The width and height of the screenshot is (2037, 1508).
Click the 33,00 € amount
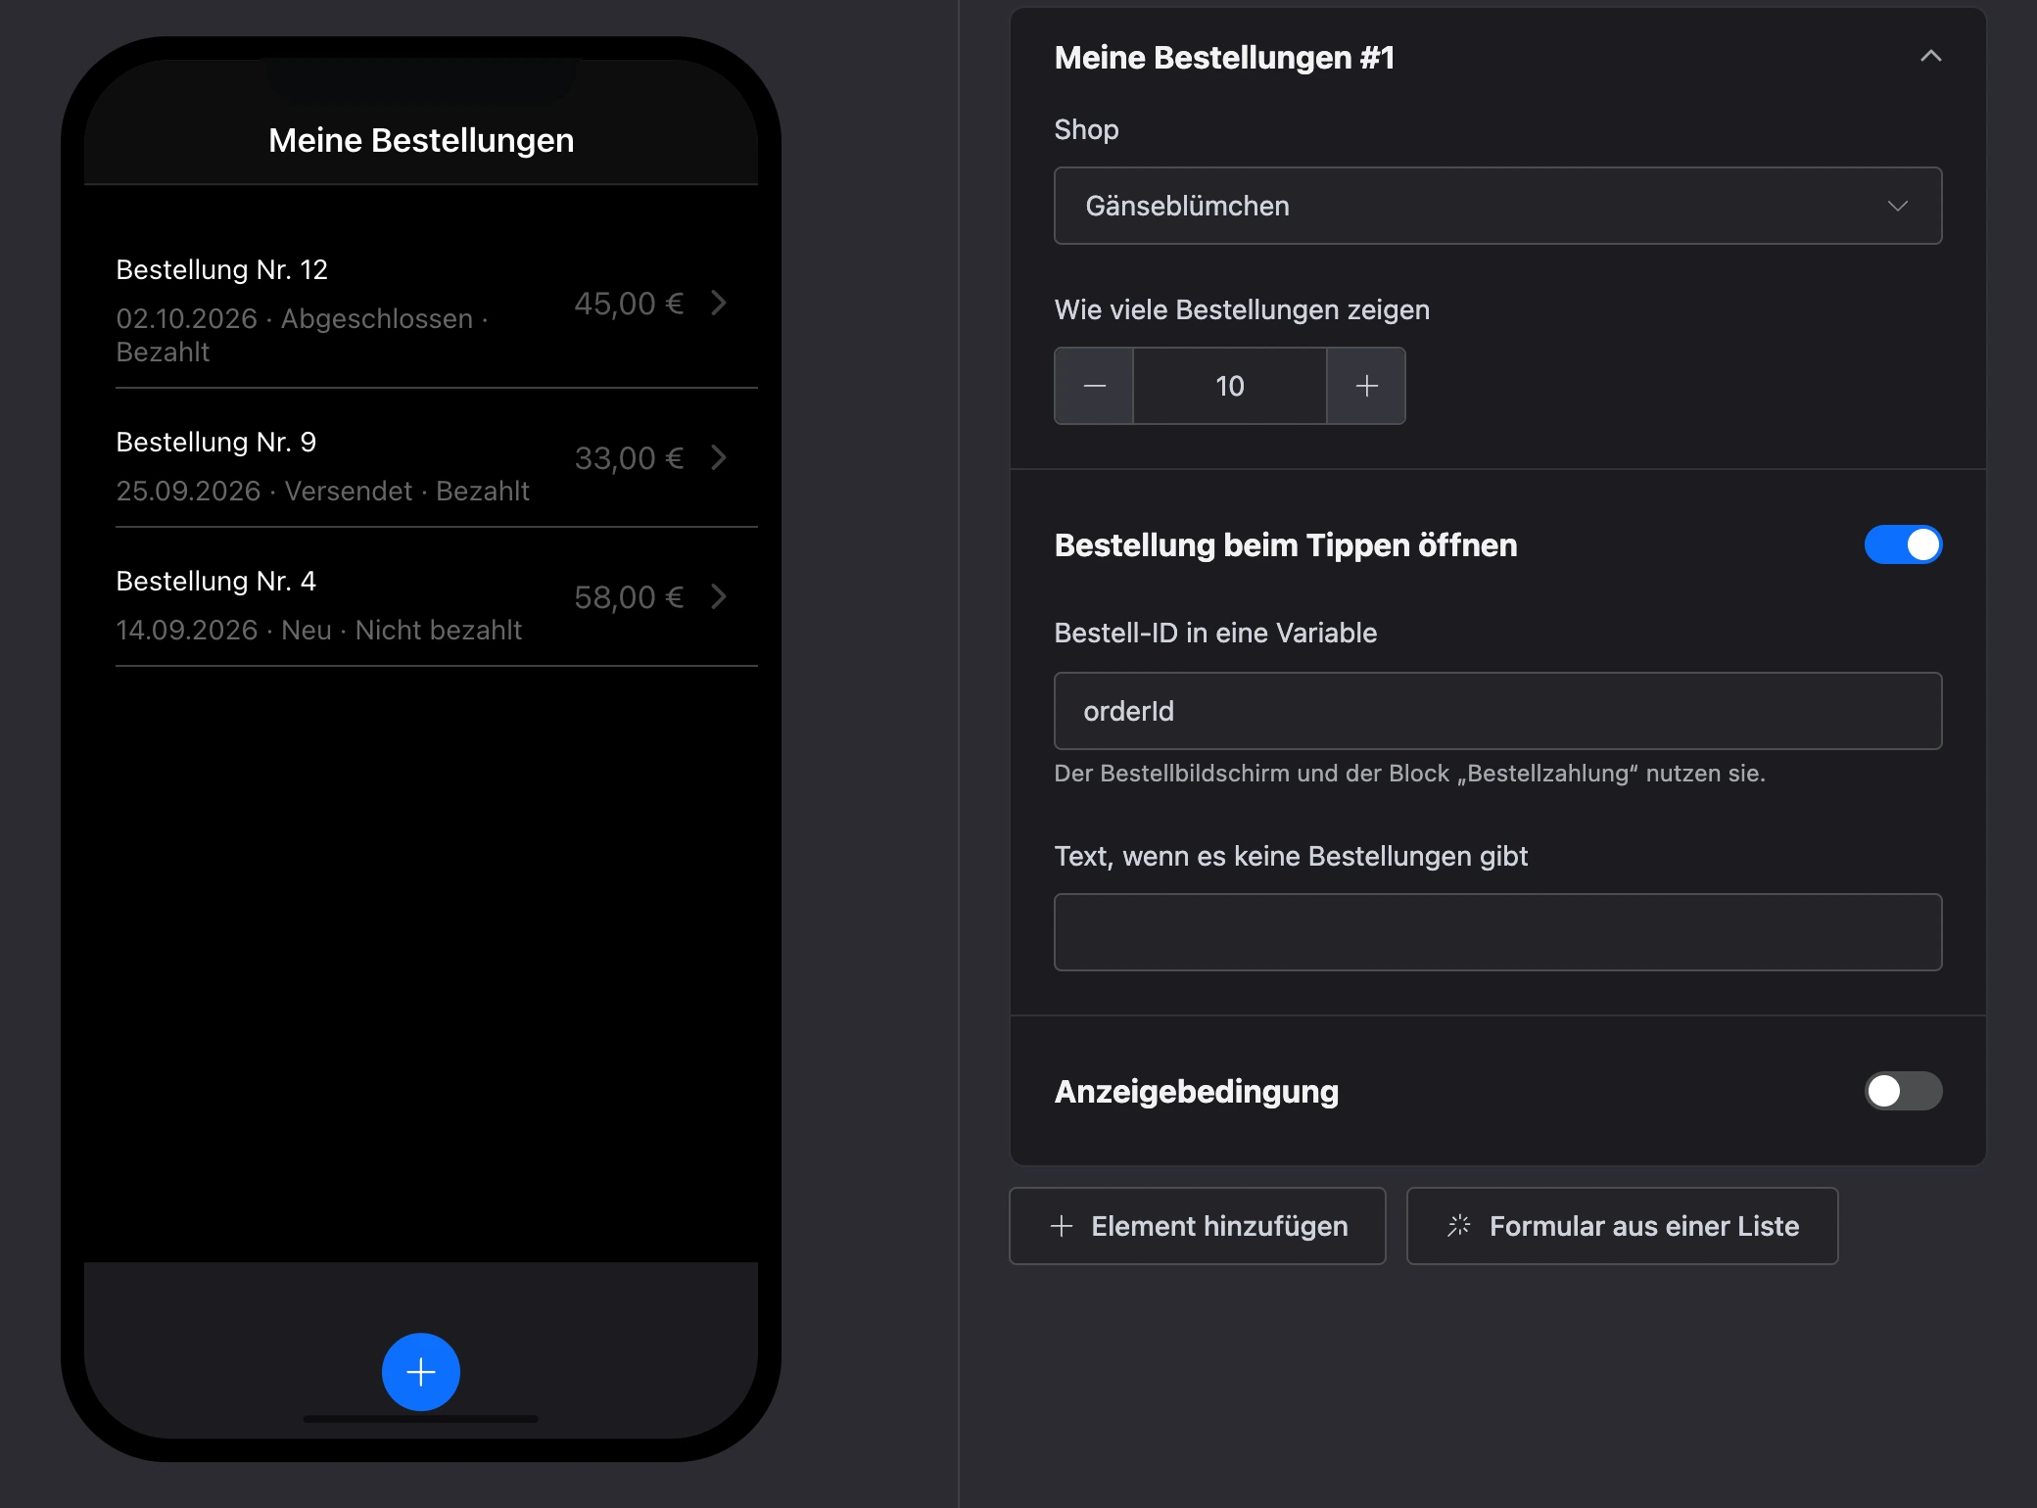[x=629, y=458]
